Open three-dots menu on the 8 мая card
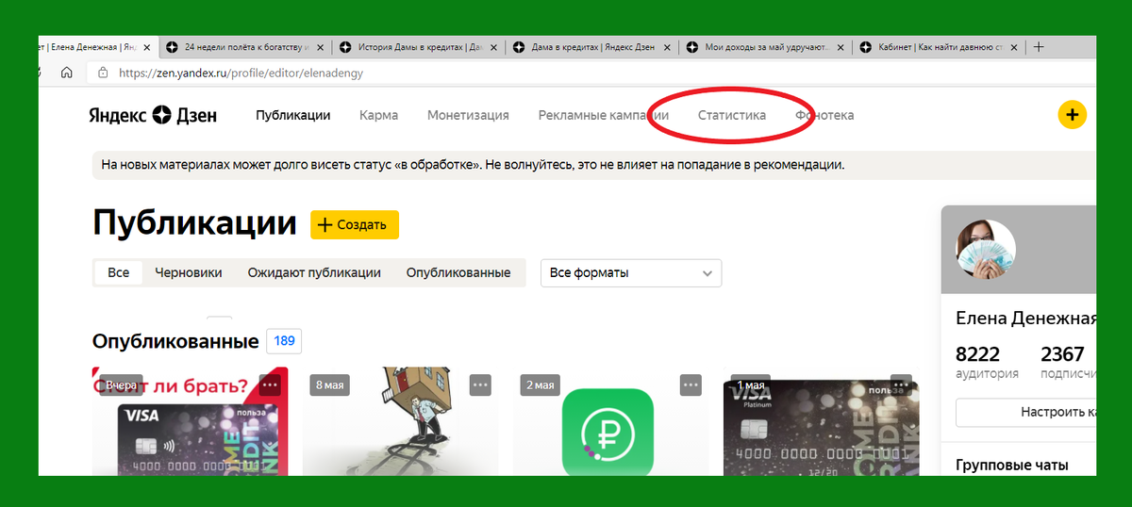This screenshot has width=1132, height=507. (481, 384)
